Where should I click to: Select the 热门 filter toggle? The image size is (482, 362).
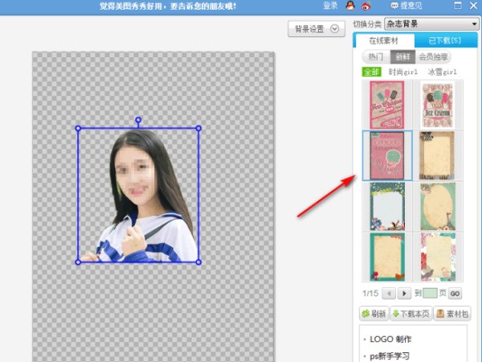(x=375, y=57)
